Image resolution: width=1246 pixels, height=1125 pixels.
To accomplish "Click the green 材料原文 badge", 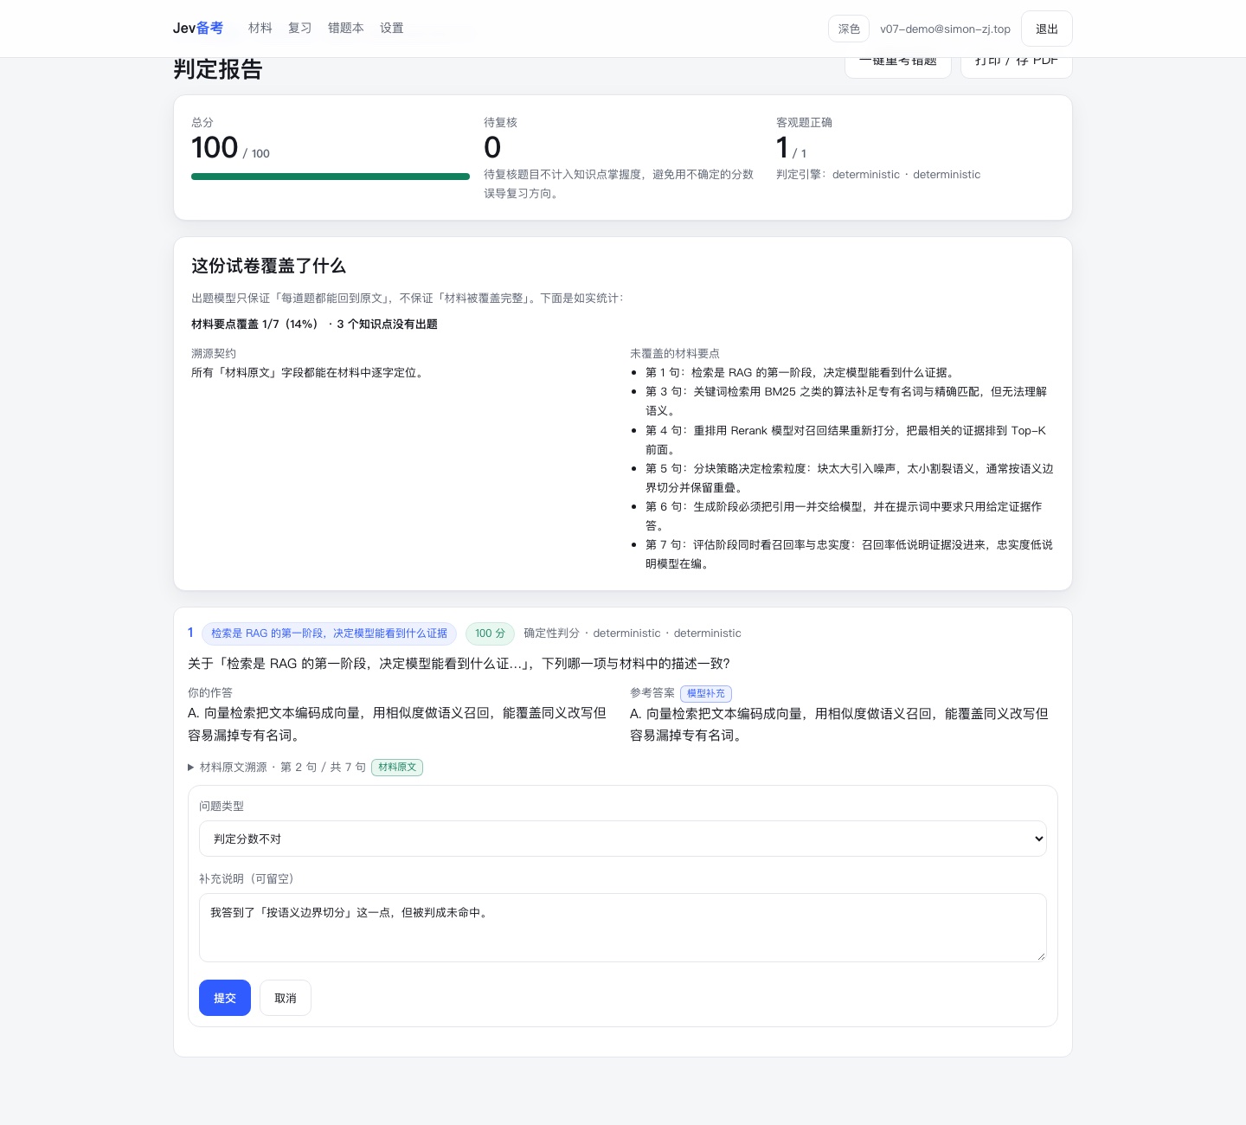I will (397, 768).
